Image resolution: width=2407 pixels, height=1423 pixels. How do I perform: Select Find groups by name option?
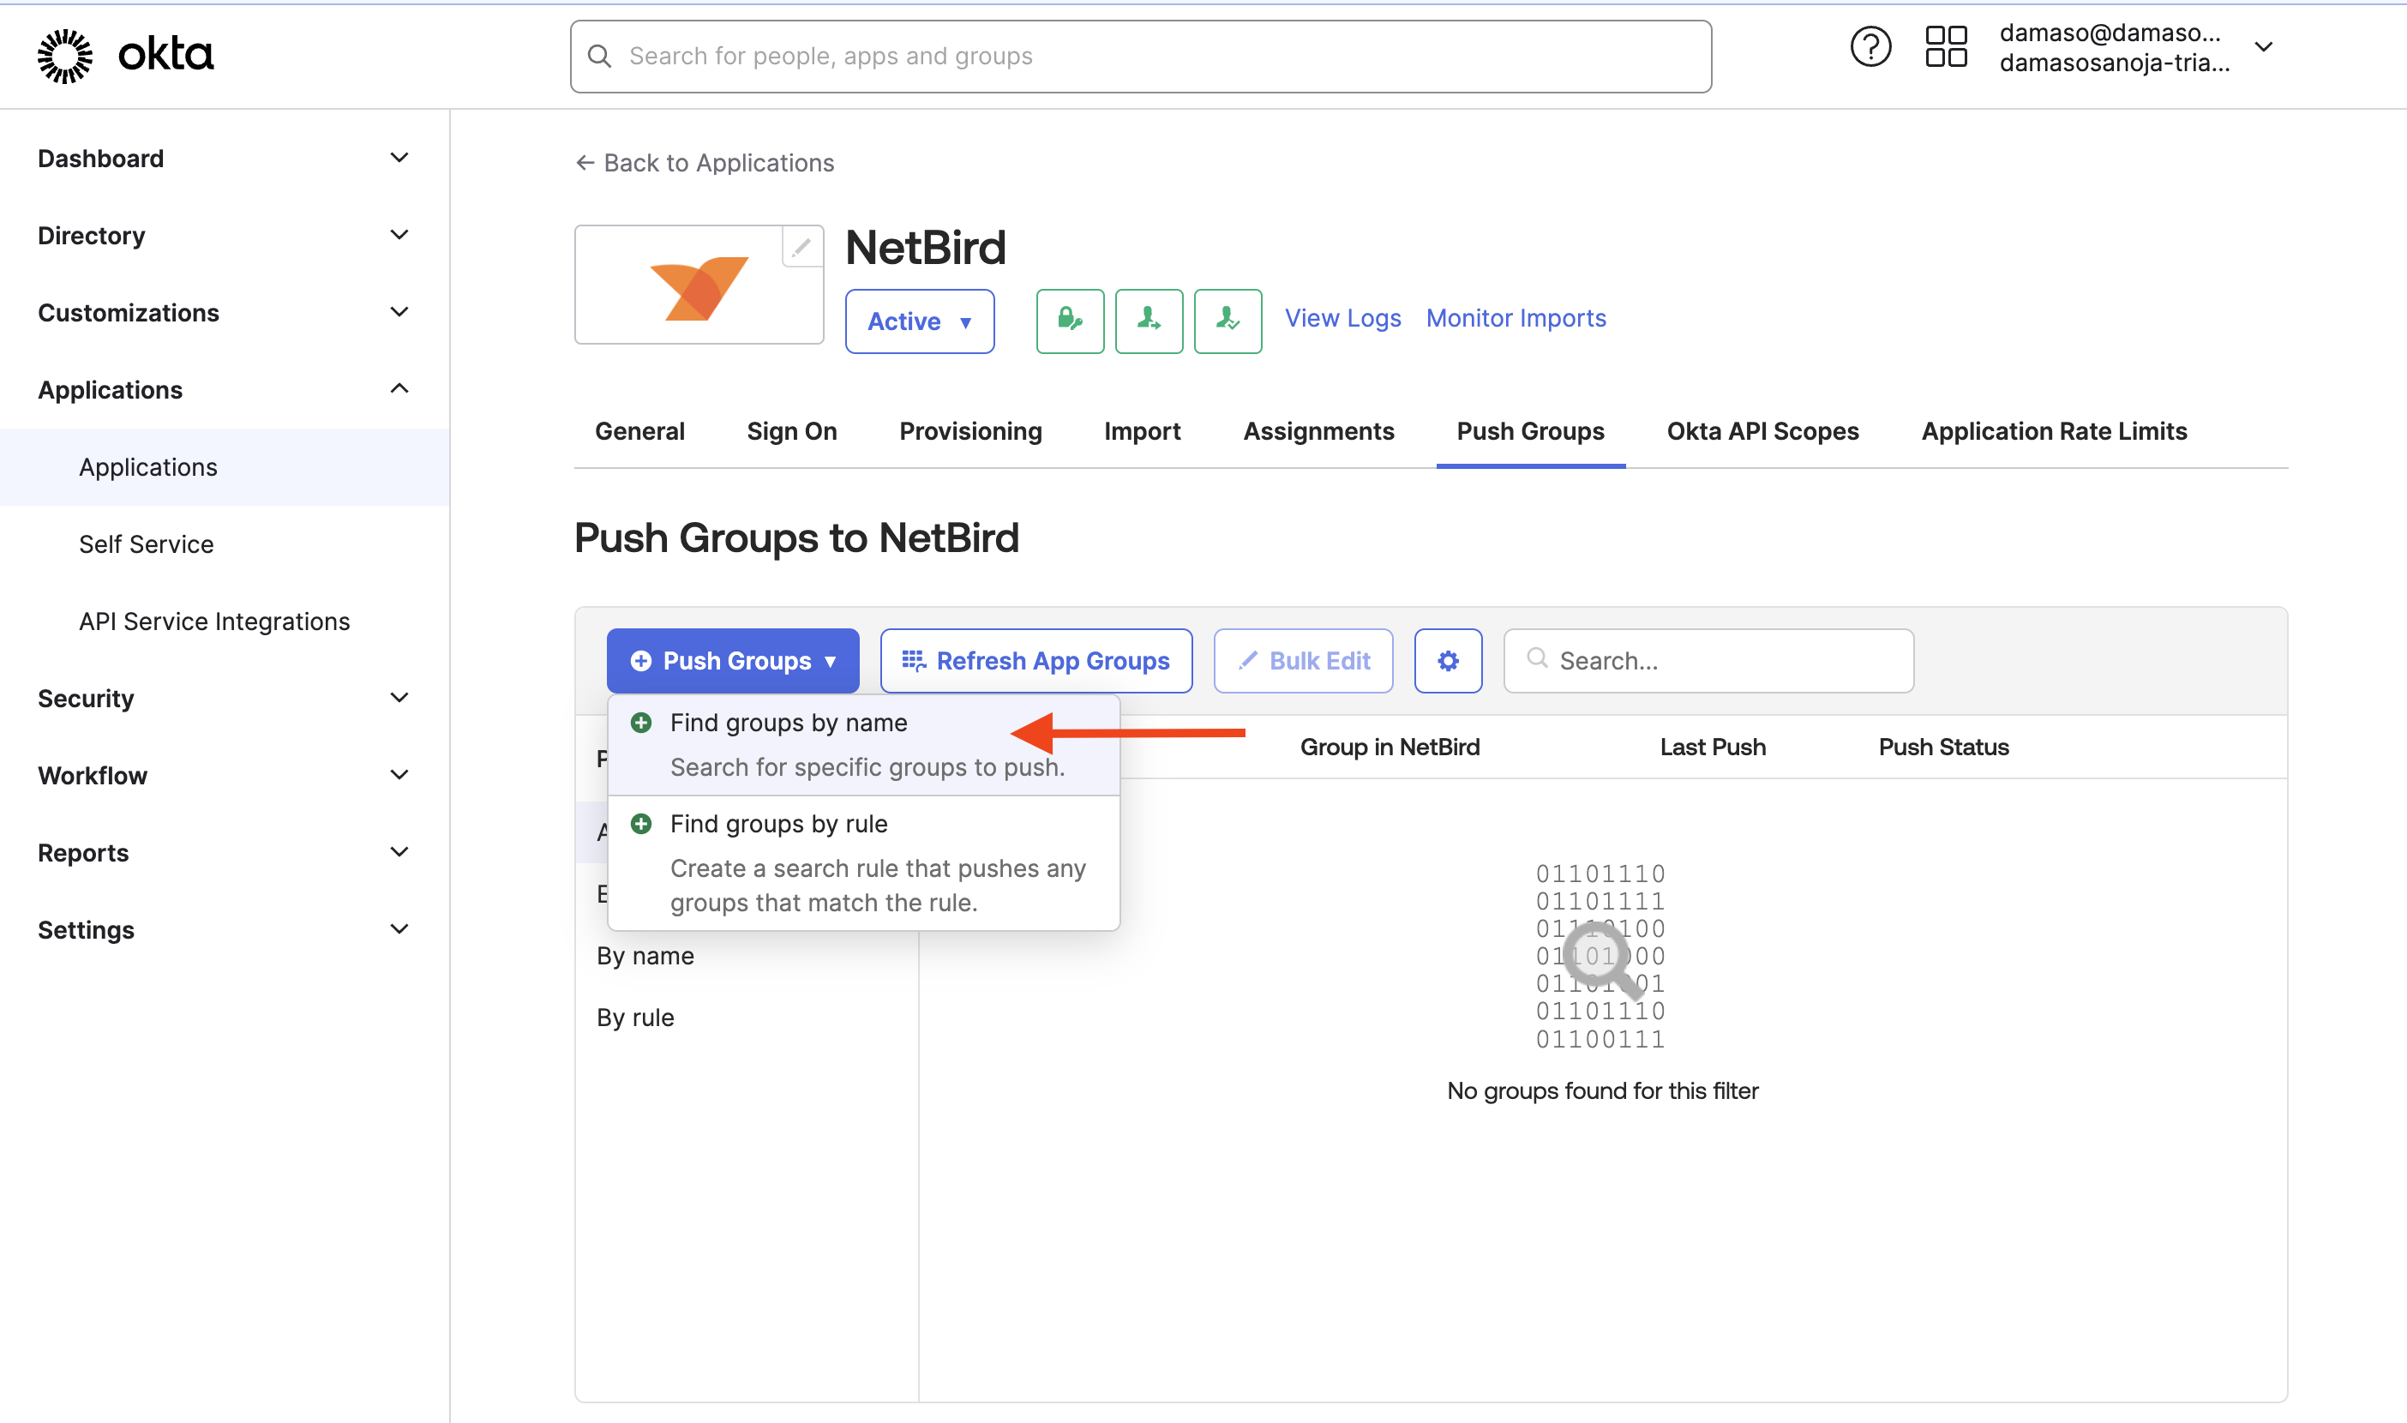788,723
